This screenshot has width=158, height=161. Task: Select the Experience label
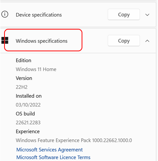click(x=28, y=131)
